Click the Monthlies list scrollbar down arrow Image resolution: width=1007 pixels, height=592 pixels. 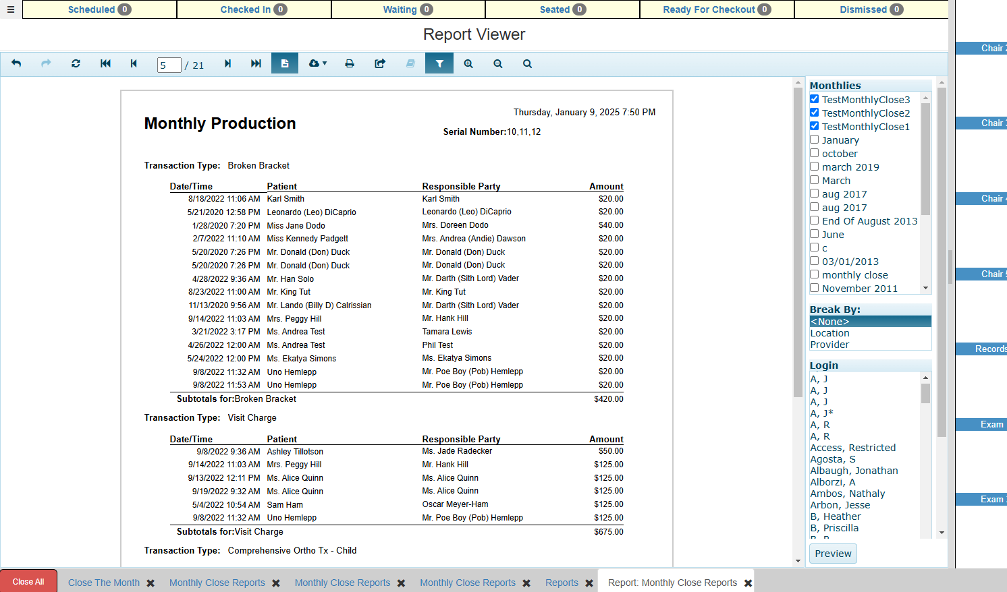coord(925,288)
